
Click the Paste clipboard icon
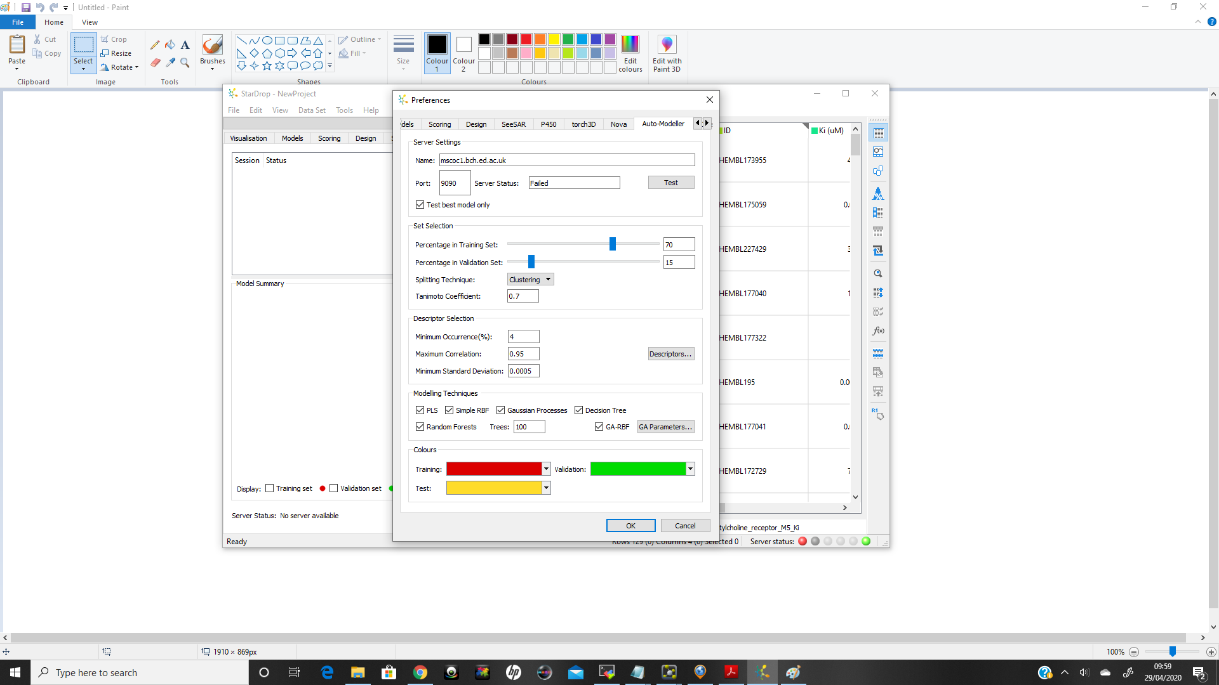pos(17,44)
